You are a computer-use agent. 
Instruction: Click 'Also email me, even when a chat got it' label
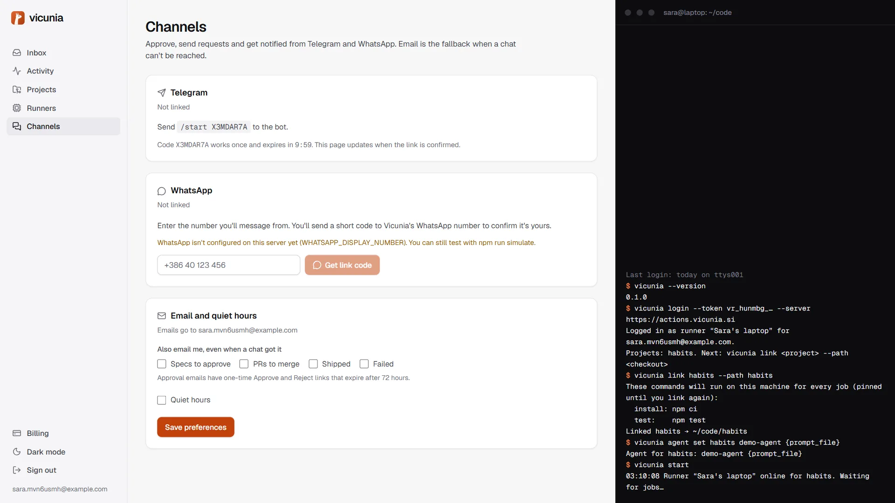coord(220,349)
